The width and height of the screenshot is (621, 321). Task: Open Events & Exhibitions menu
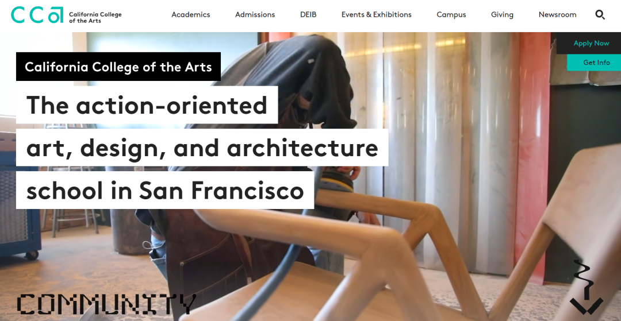pyautogui.click(x=376, y=14)
